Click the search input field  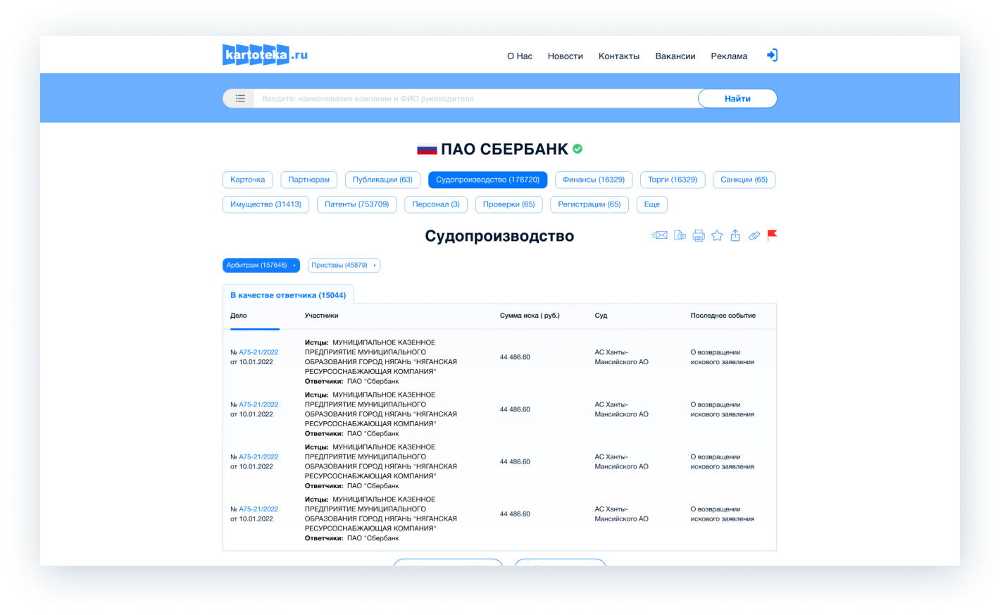pyautogui.click(x=476, y=99)
